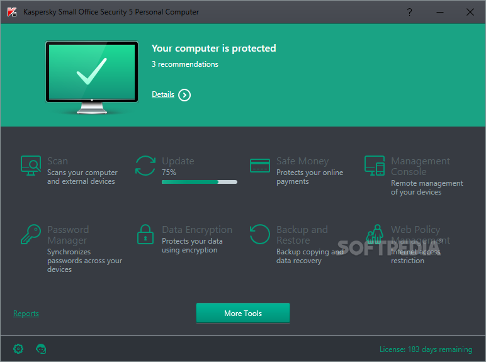Click 'Protects your online payments' description
Viewport: 486px width, 362px height.
point(310,177)
